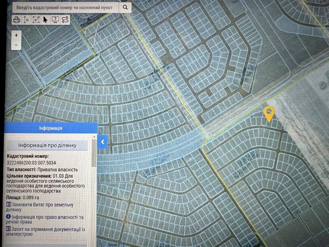Click the magnifier search button

point(126,7)
